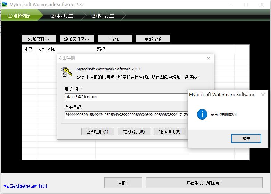Image resolution: width=271 pixels, height=194 pixels.
Task: Minimize the Watermark Software main window
Action: click(230, 5)
